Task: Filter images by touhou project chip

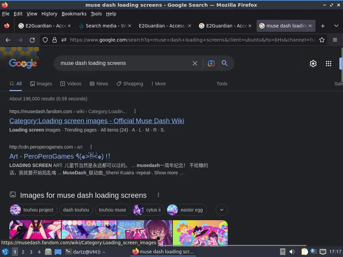Action: coord(33,210)
